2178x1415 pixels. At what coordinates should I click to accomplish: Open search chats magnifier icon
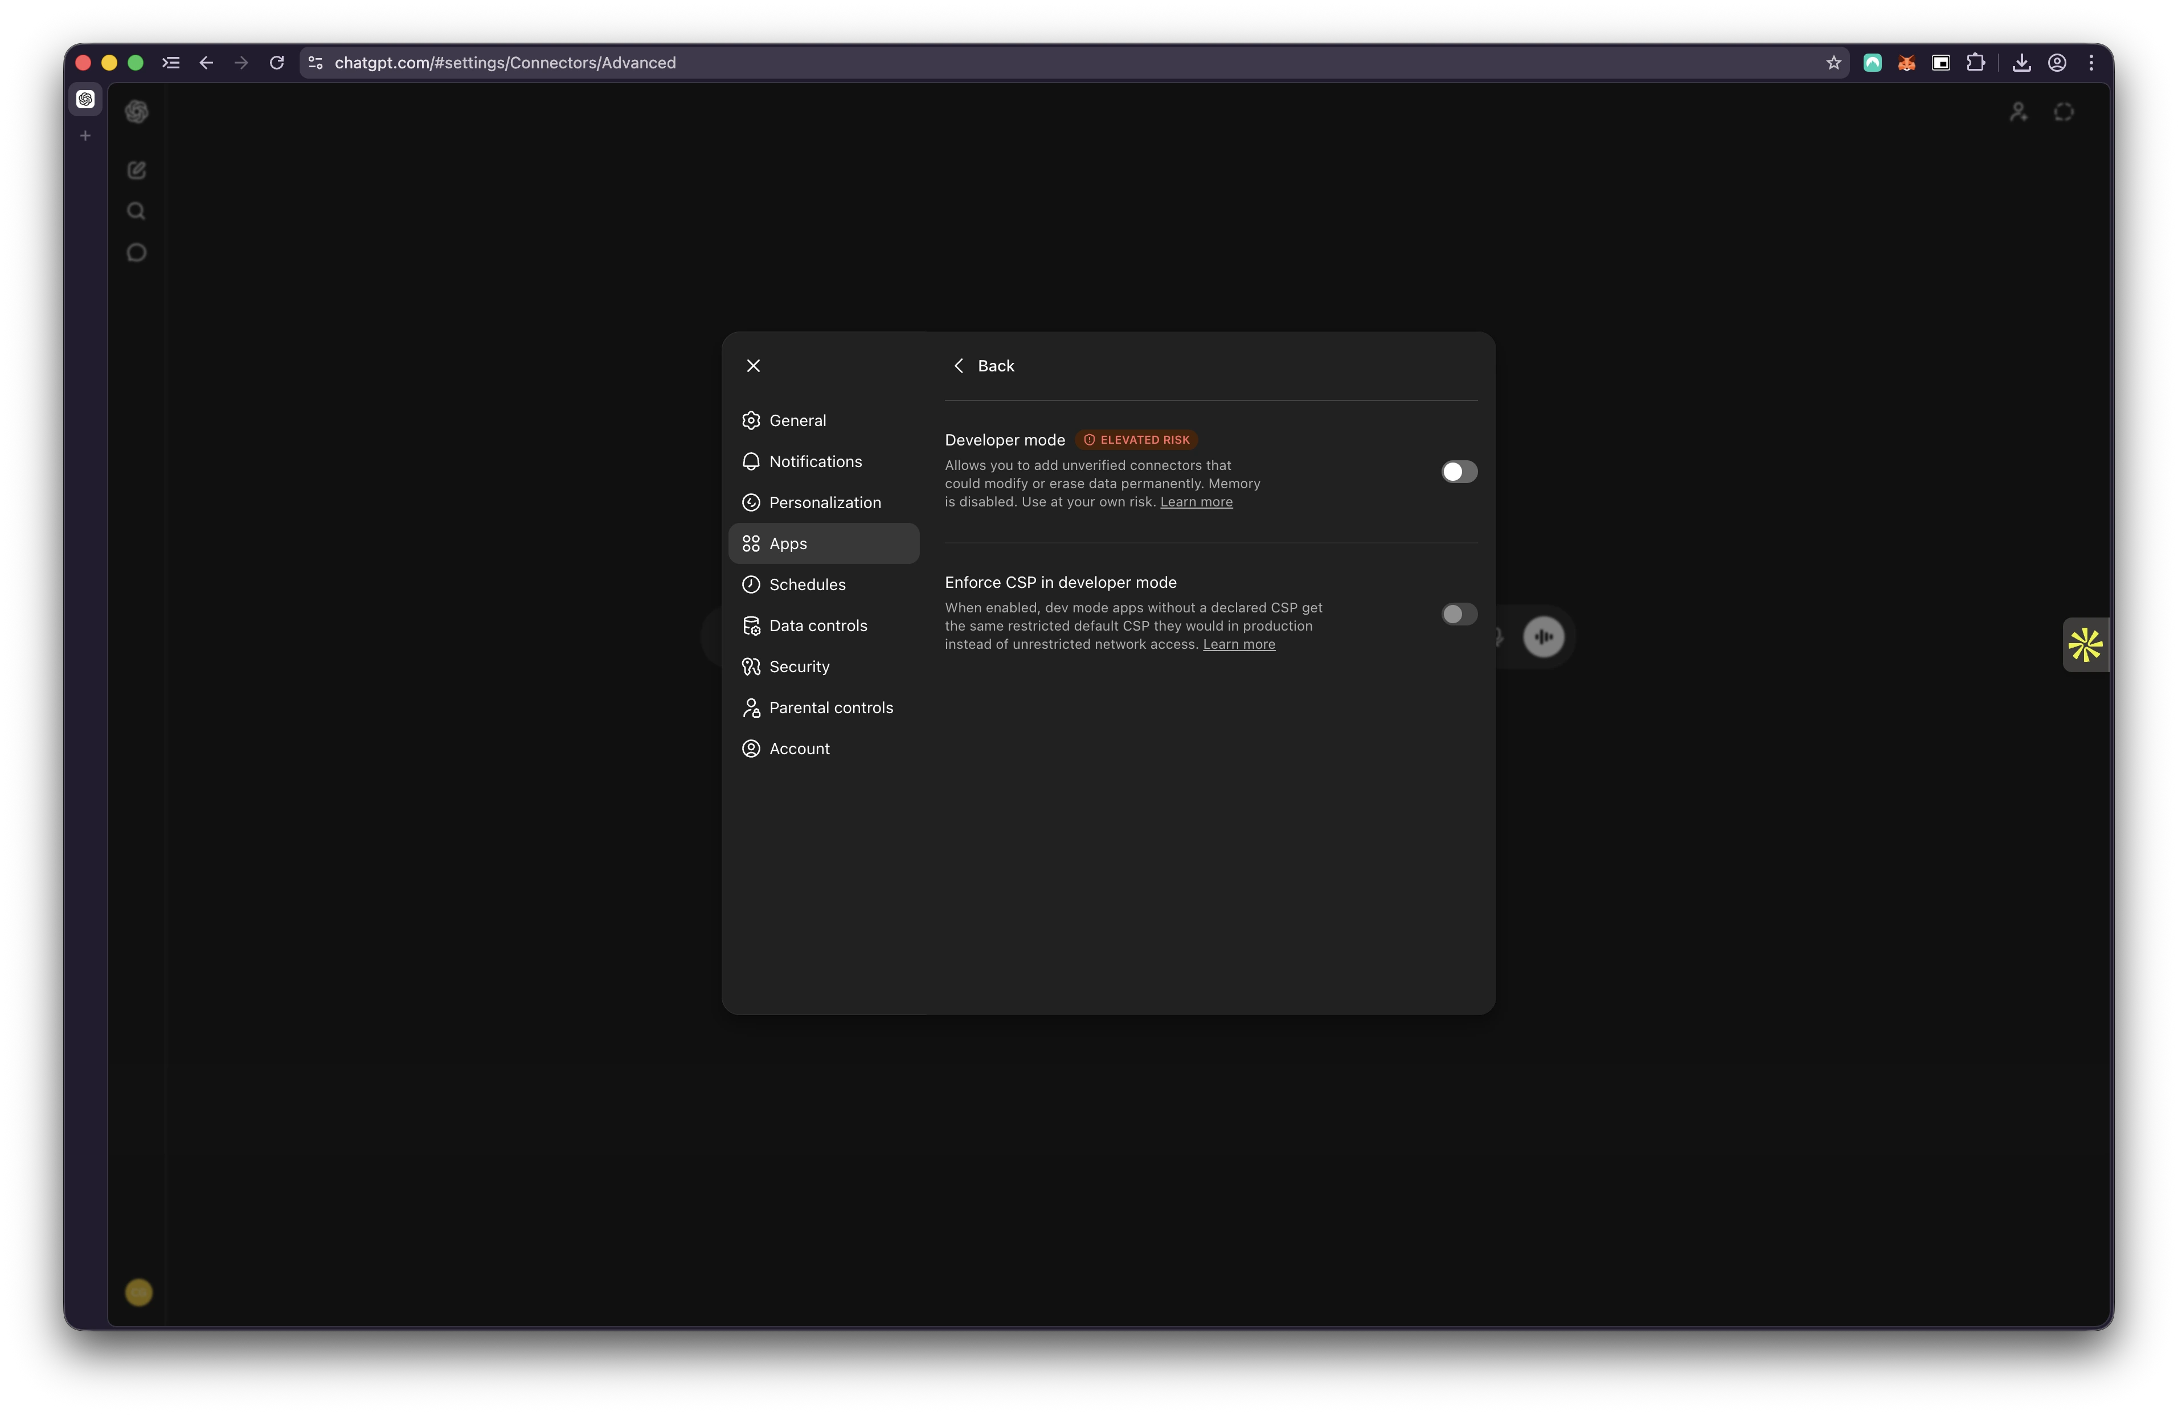pos(136,211)
